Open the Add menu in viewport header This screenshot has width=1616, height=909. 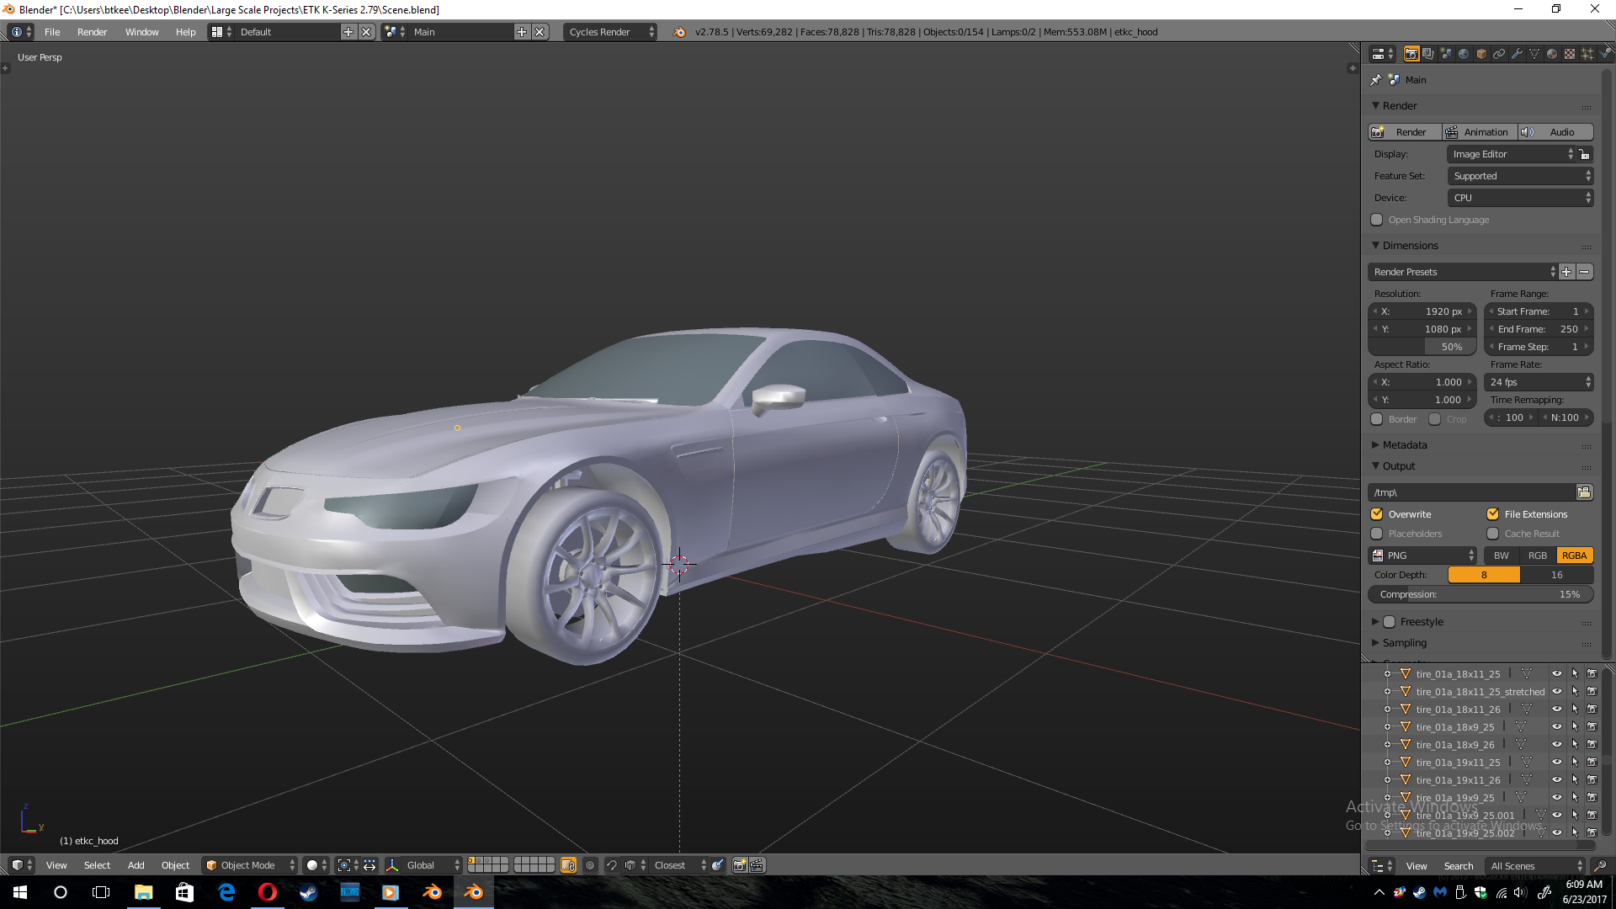click(x=136, y=865)
